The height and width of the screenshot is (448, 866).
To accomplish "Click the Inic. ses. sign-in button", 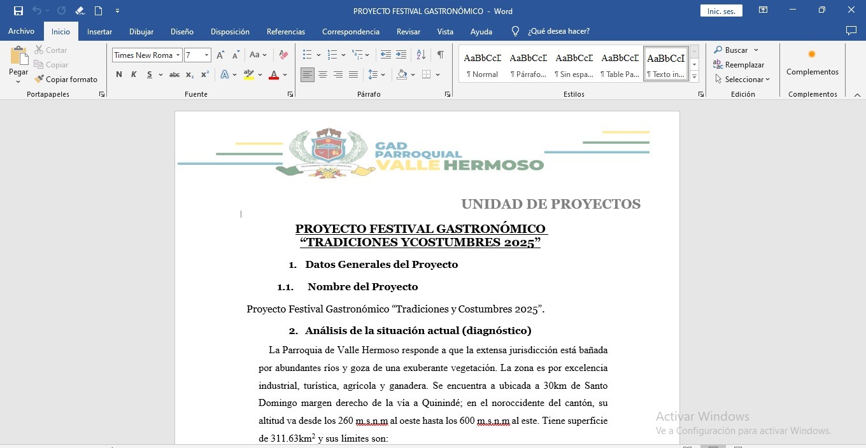I will pyautogui.click(x=721, y=11).
